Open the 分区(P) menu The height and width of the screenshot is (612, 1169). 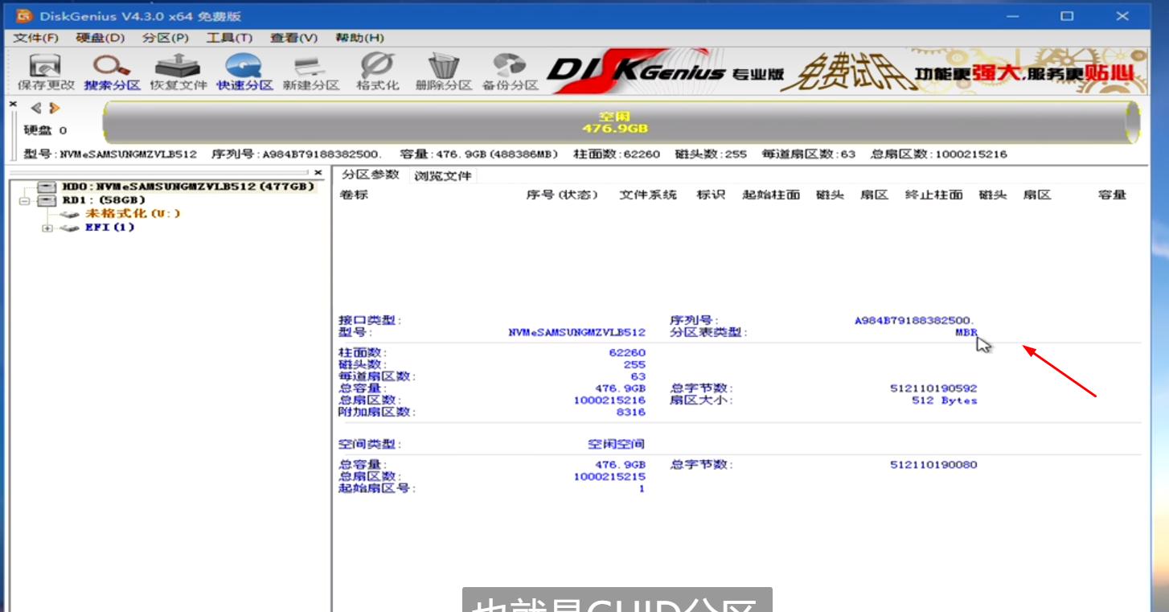[165, 38]
